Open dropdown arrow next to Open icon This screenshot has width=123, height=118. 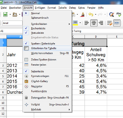20,14
